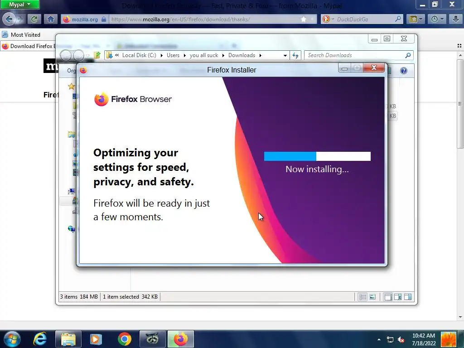Image resolution: width=464 pixels, height=348 pixels.
Task: Open Explorer address history dropdown
Action: (285, 55)
